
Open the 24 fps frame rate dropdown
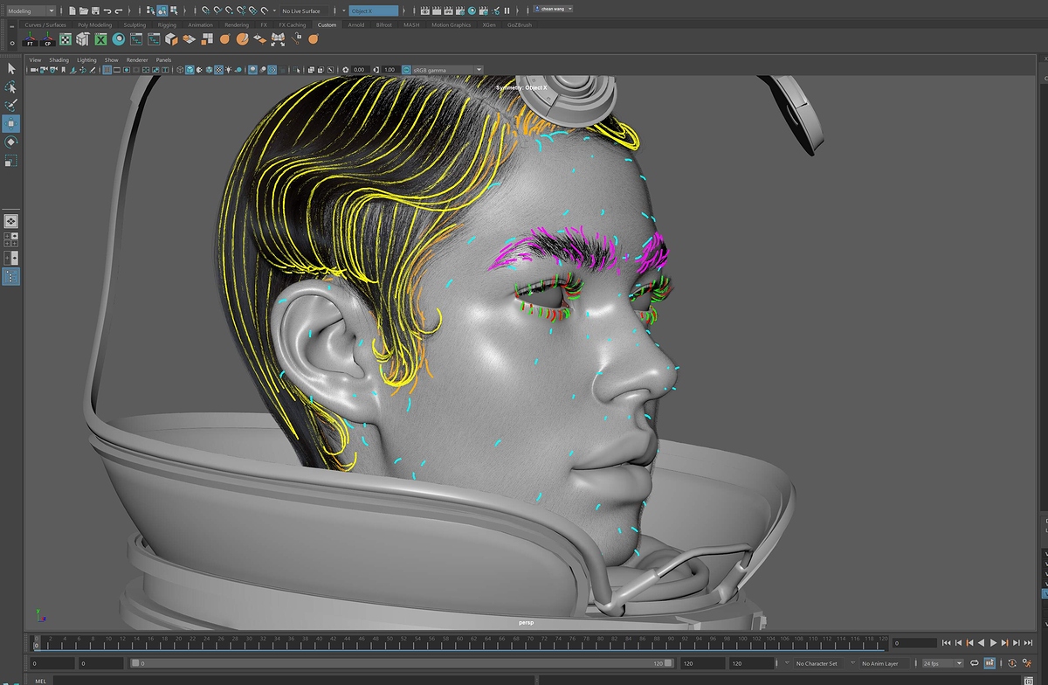pos(942,663)
